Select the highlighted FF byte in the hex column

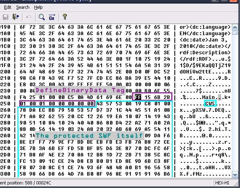tap(138, 97)
